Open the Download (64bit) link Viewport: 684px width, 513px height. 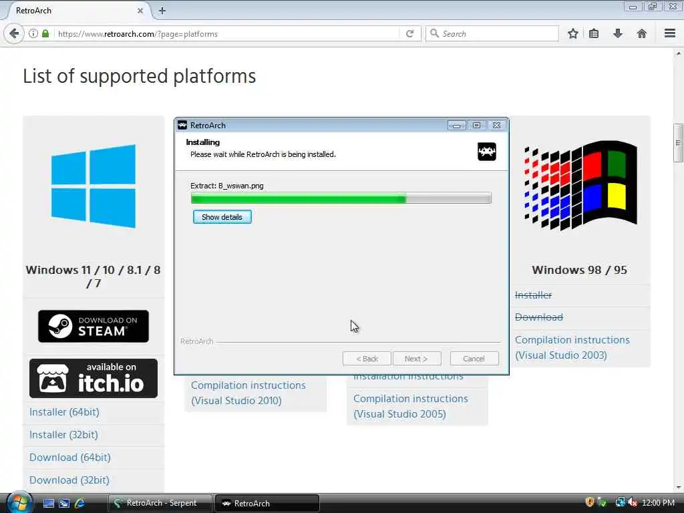tap(69, 457)
